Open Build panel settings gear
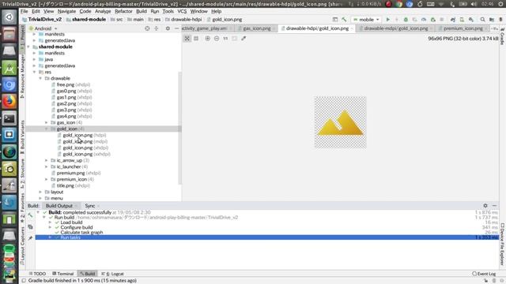This screenshot has width=506, height=284. pyautogui.click(x=485, y=205)
